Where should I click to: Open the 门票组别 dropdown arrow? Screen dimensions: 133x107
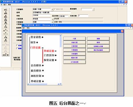(x=52, y=22)
